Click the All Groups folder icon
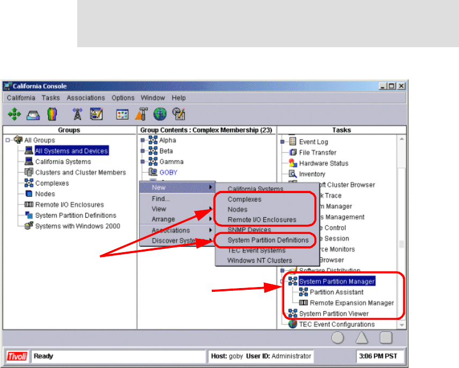 [x=18, y=139]
